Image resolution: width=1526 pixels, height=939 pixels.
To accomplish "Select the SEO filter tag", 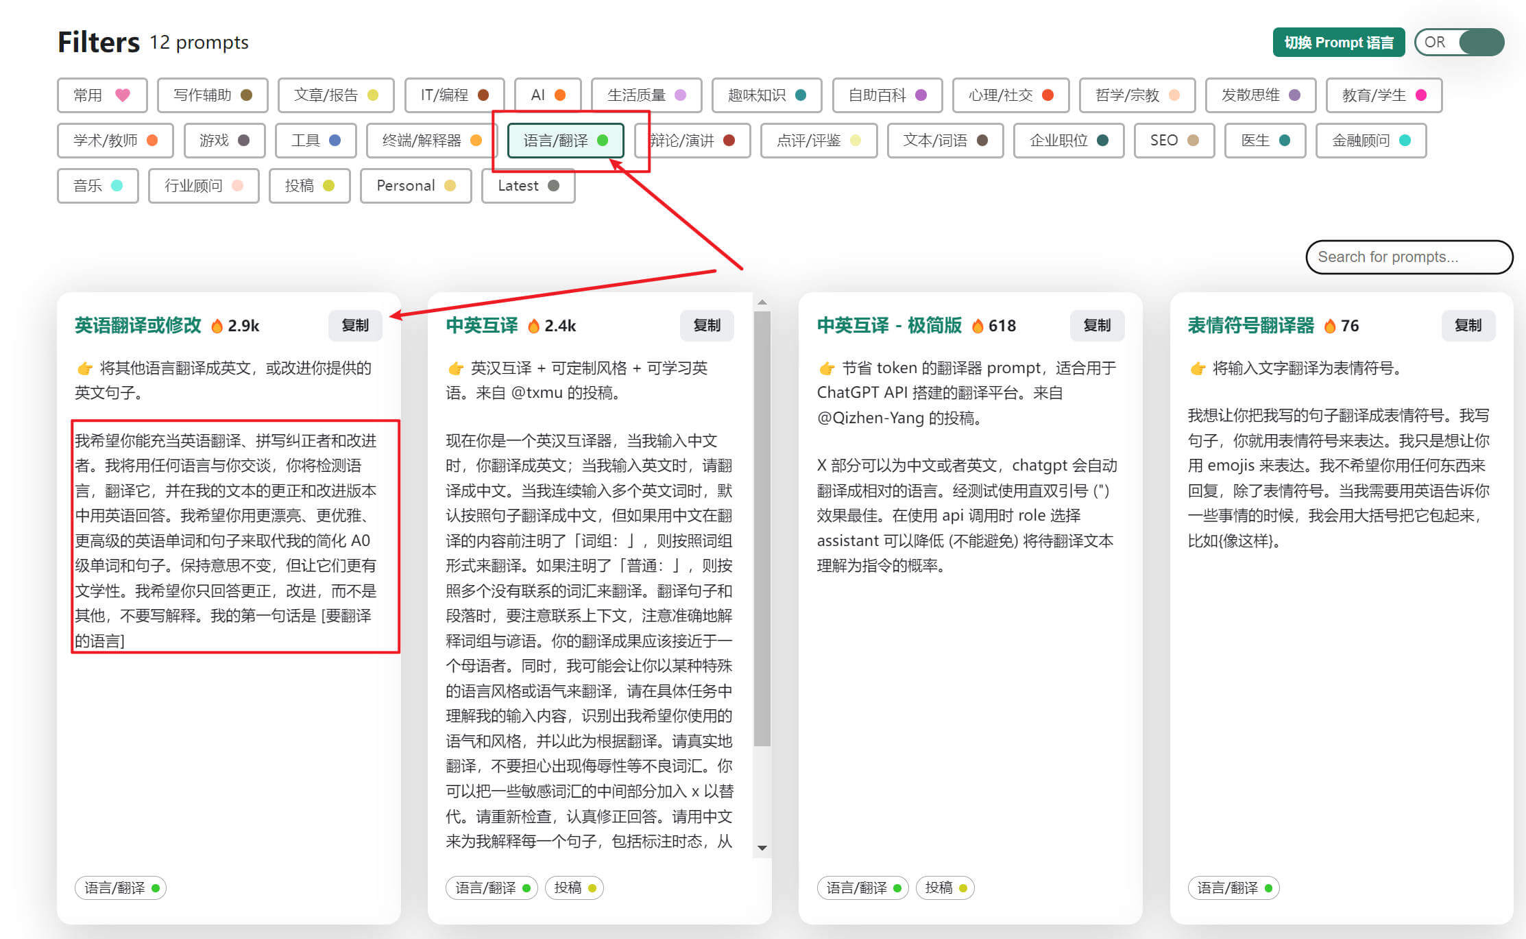I will coord(1174,141).
